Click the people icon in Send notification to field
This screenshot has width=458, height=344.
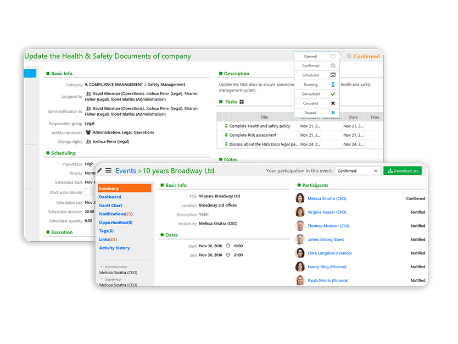pos(88,108)
